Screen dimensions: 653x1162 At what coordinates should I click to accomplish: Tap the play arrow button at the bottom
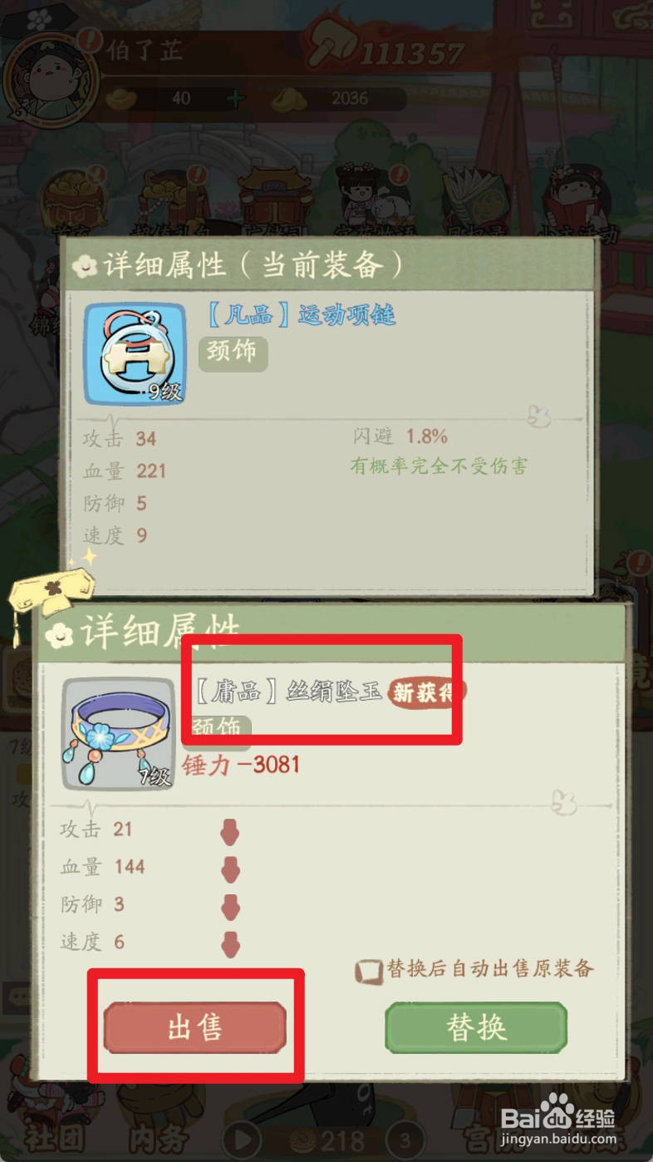(242, 1140)
